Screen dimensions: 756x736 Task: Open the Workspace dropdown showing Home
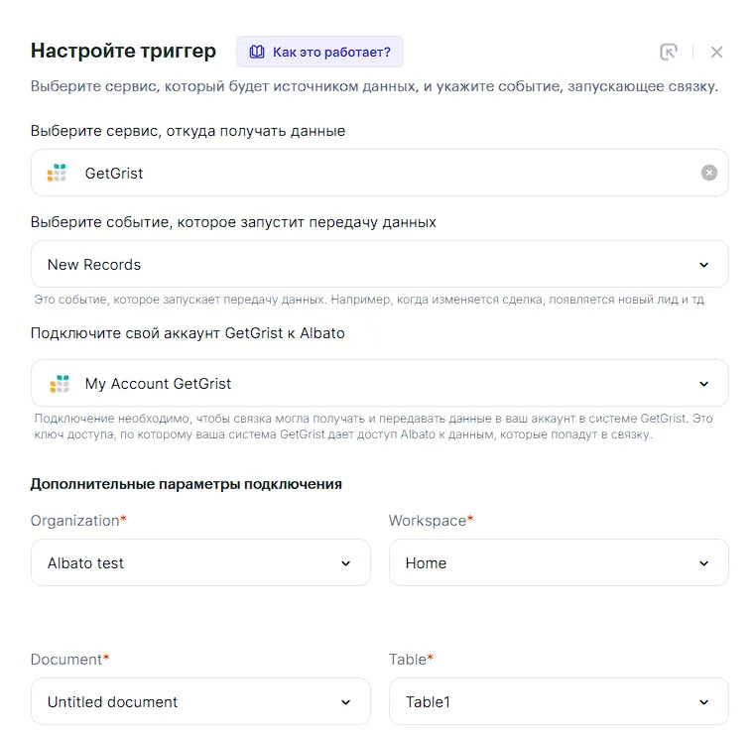[x=558, y=563]
